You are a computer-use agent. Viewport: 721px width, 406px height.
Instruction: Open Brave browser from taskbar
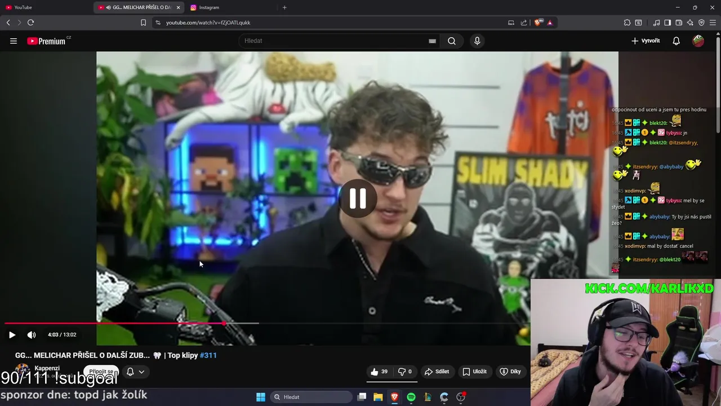[394, 397]
